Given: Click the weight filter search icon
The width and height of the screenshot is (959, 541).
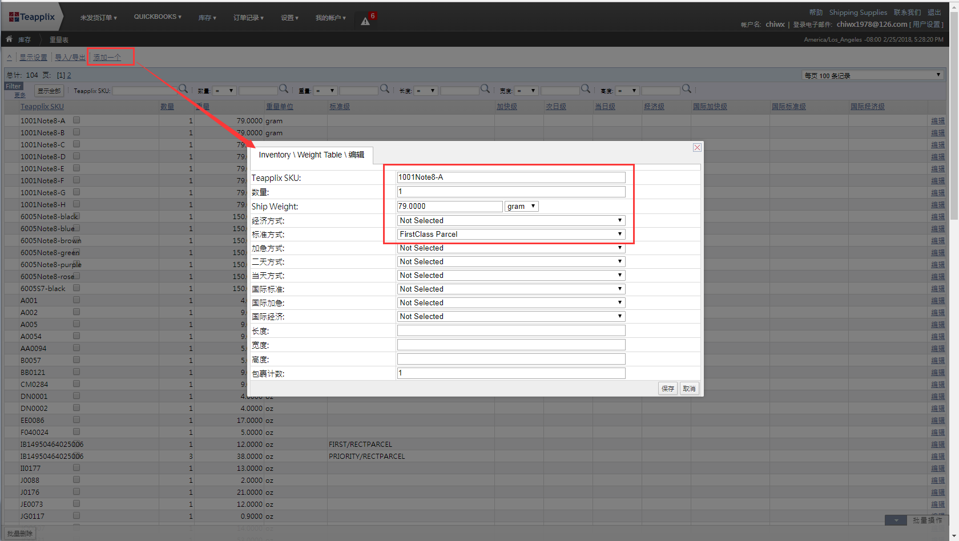Looking at the screenshot, I should 385,88.
